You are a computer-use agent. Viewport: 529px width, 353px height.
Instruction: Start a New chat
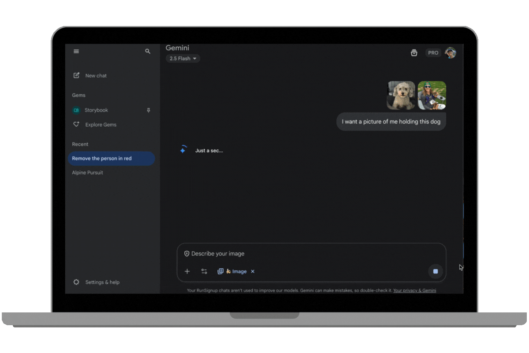click(96, 75)
